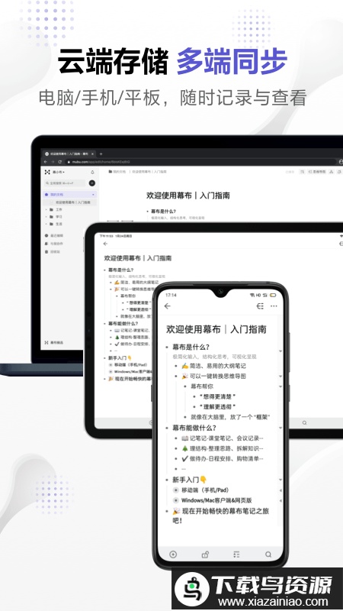This screenshot has width=343, height=611.
Task: Click the dark round plus button in the laptop sidebar
Action: 92,183
